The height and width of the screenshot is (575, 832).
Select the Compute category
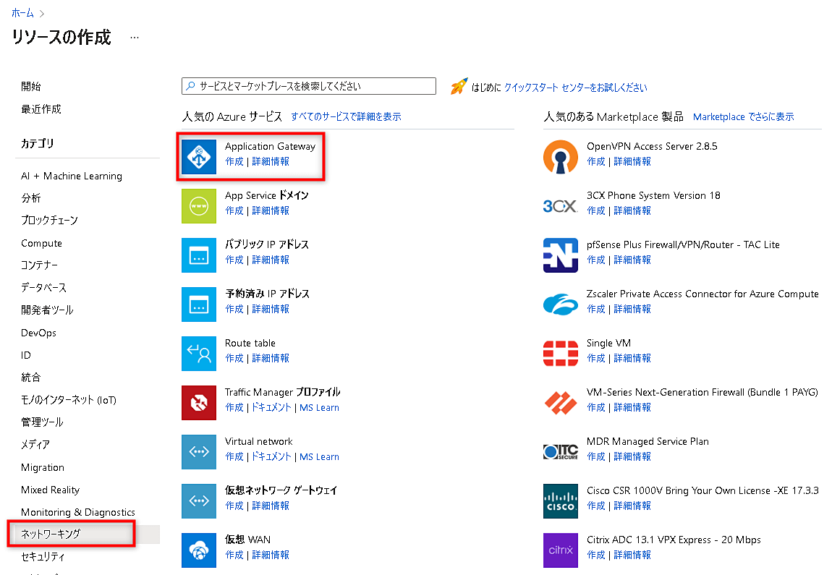click(41, 243)
